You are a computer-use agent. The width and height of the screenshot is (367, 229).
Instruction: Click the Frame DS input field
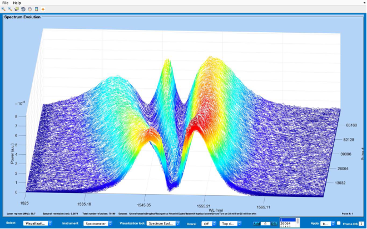point(360,223)
